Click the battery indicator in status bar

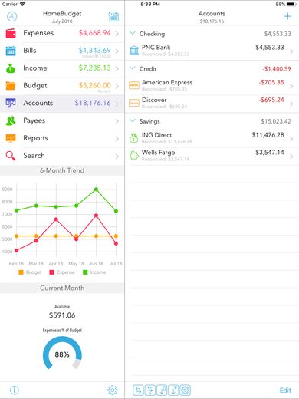tap(291, 4)
